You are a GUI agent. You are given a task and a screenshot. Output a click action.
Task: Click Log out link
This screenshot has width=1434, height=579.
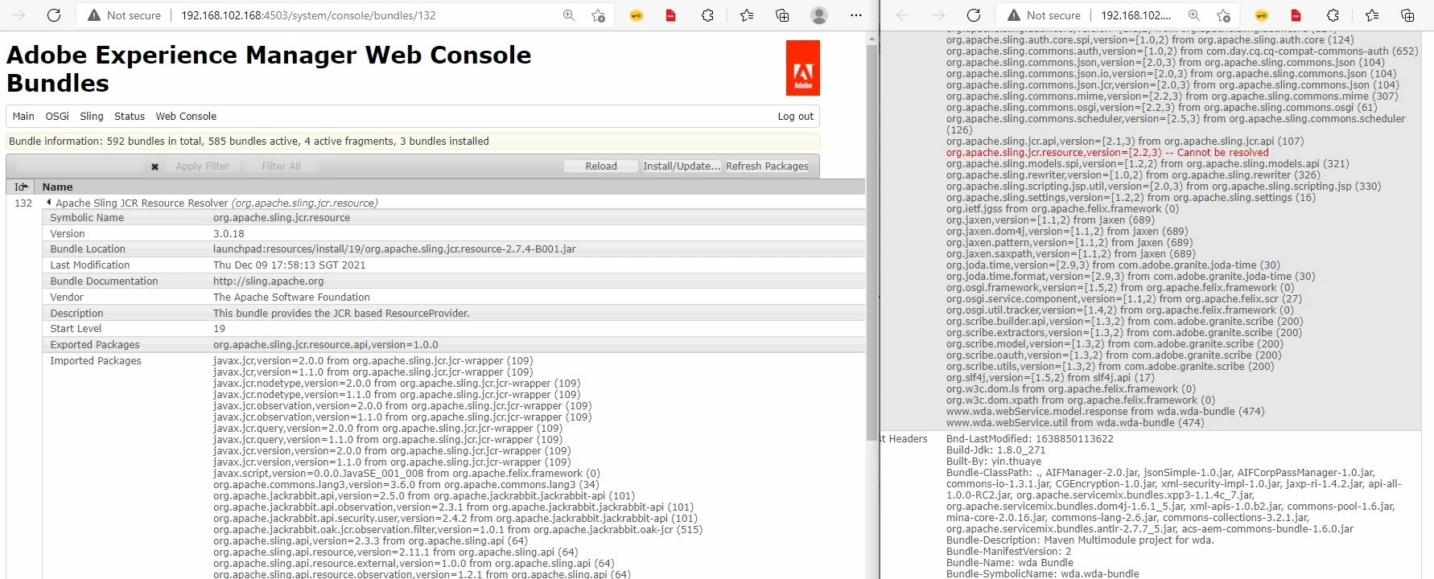pos(795,117)
